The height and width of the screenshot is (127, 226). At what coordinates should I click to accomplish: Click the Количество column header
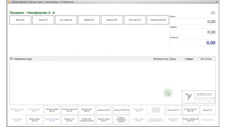pyautogui.click(x=161, y=59)
